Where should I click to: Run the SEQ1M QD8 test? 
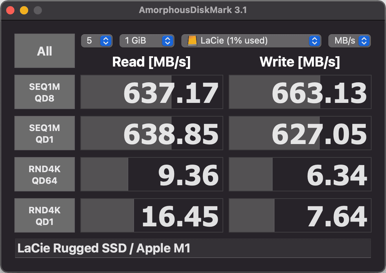click(45, 92)
